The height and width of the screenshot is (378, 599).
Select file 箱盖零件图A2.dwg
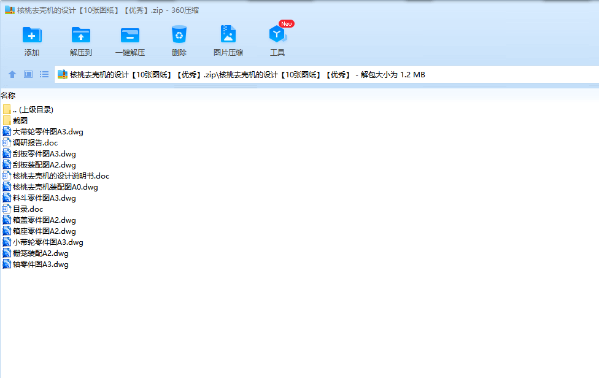click(x=39, y=220)
